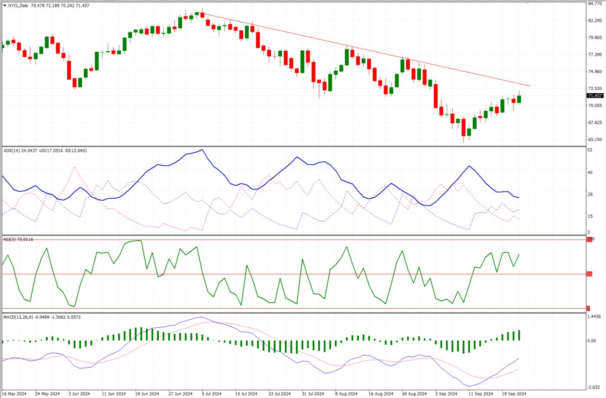Click the red 70 marker on RSI axis

(x=589, y=239)
